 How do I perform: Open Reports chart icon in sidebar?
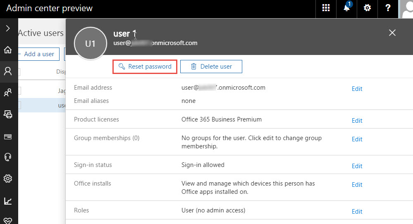pos(8,201)
